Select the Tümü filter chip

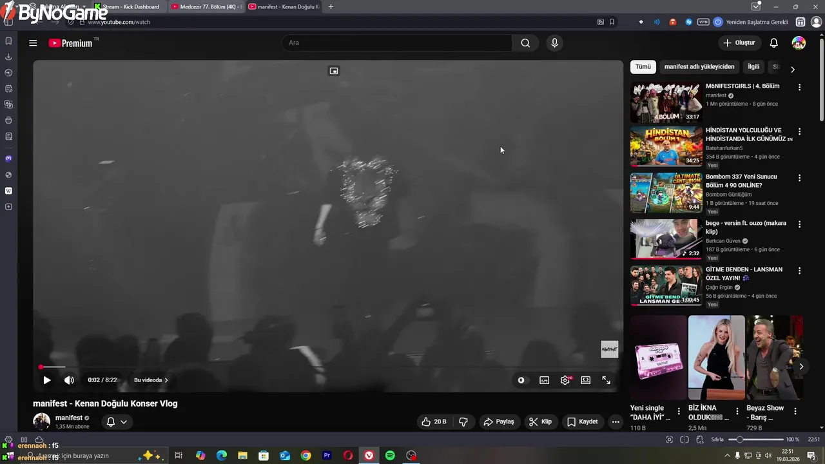[x=643, y=67]
